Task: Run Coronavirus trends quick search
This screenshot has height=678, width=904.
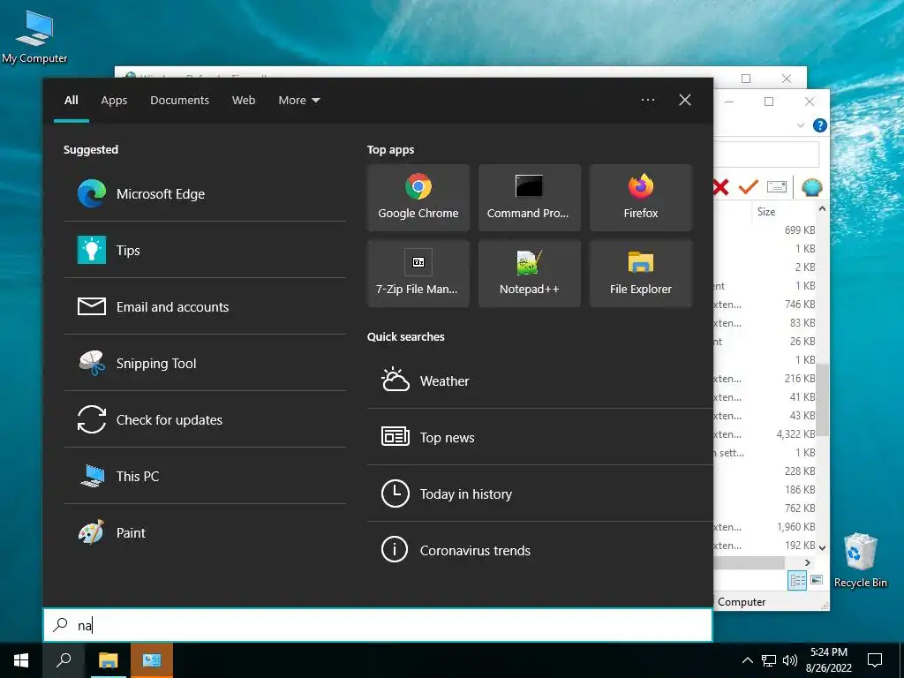Action: [x=539, y=550]
